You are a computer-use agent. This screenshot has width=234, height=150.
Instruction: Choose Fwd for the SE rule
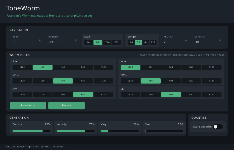pyautogui.click(x=171, y=94)
